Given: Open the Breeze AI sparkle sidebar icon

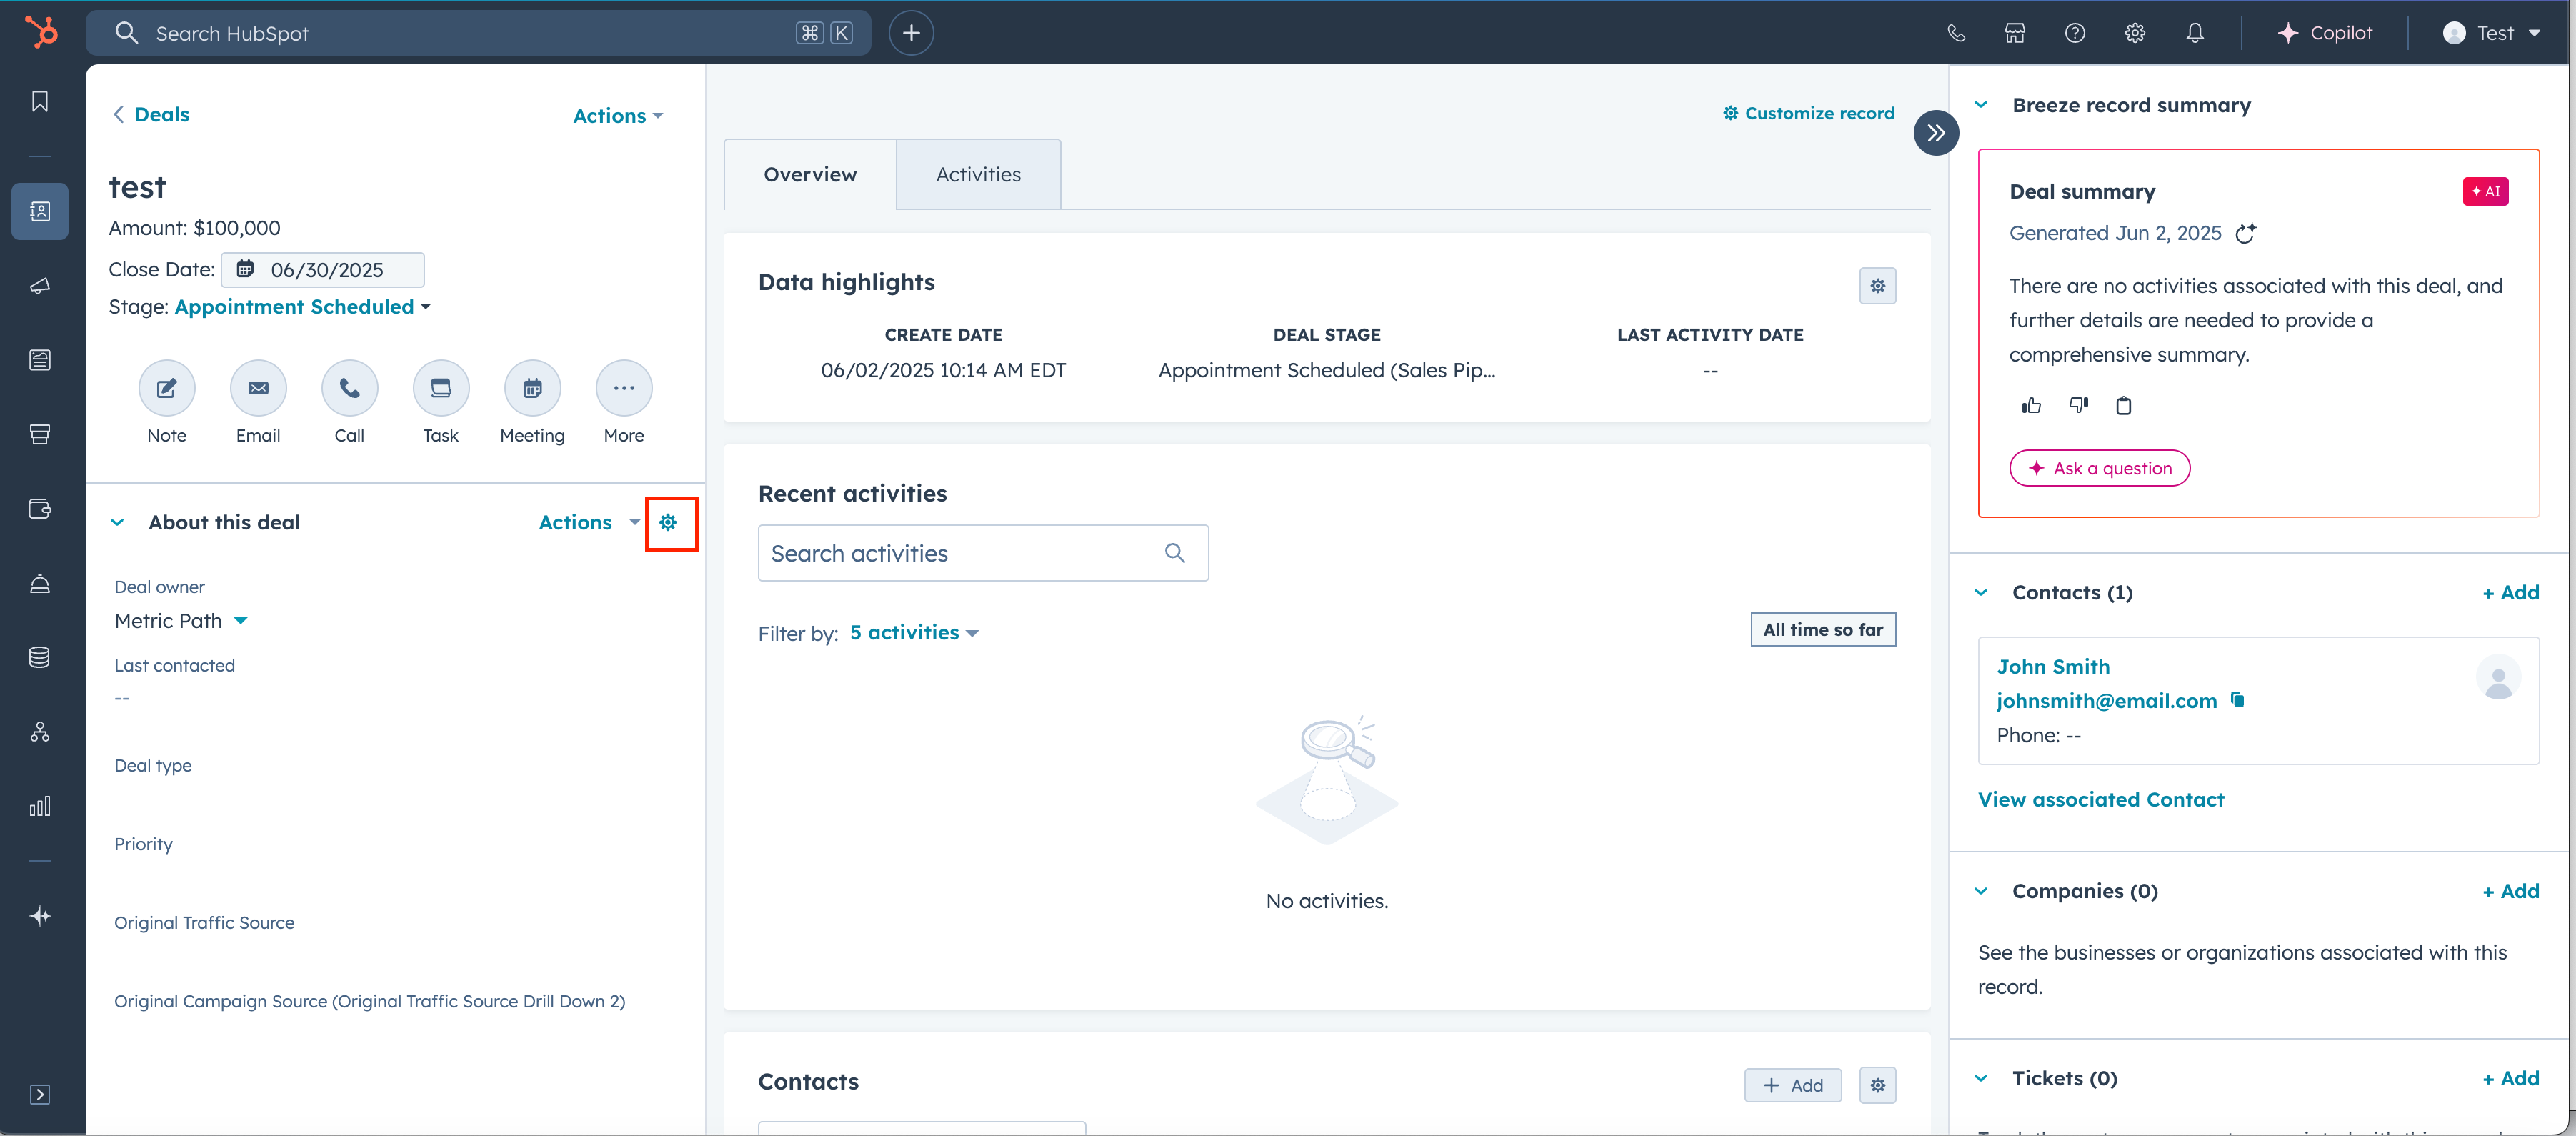Looking at the screenshot, I should coord(40,916).
